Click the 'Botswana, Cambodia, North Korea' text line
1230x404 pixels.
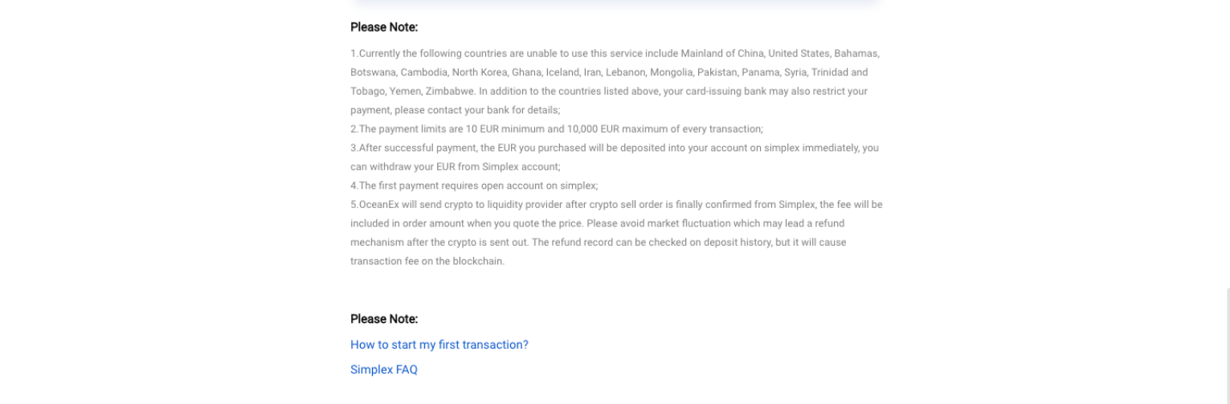point(428,72)
